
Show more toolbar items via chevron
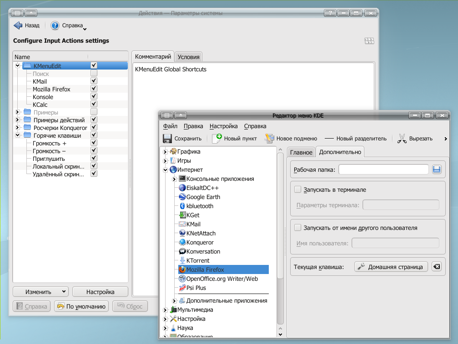[445, 139]
